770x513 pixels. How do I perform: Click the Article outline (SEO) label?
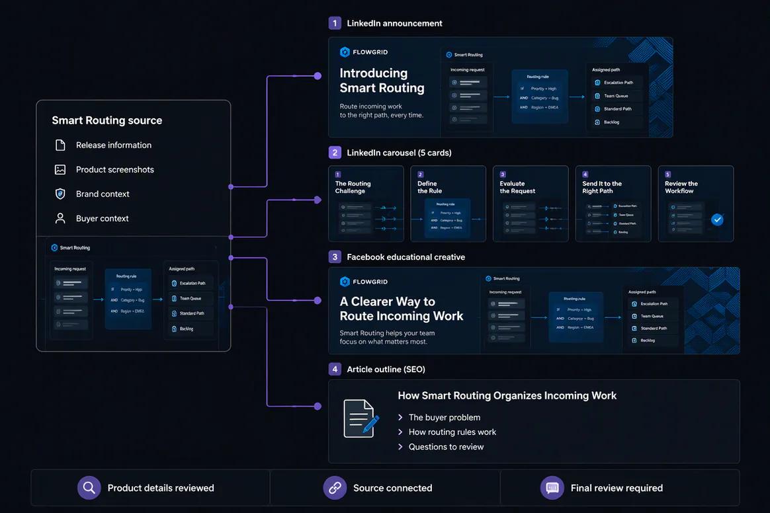(x=386, y=369)
